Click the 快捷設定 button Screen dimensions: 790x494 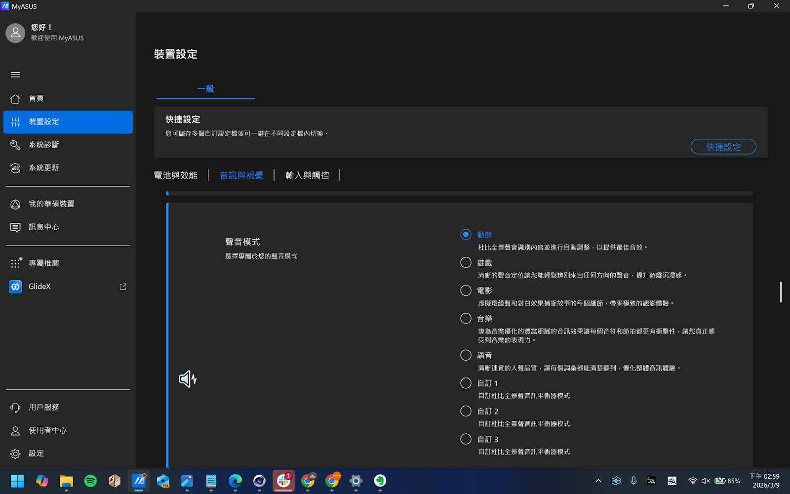[x=723, y=146]
